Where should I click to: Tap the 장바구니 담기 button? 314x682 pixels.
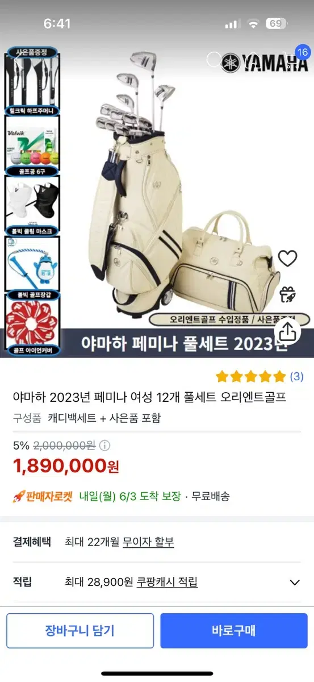(x=80, y=631)
